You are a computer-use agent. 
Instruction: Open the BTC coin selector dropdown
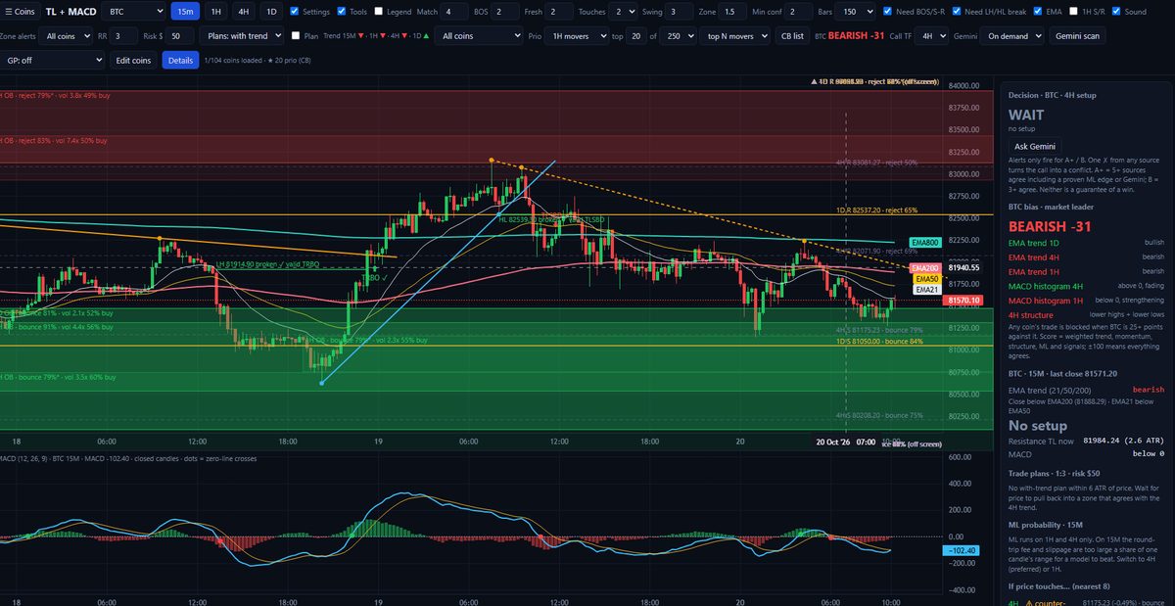[x=133, y=12]
